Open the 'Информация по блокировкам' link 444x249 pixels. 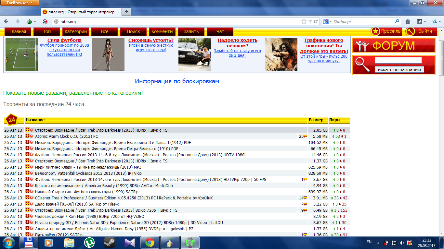[x=177, y=81]
